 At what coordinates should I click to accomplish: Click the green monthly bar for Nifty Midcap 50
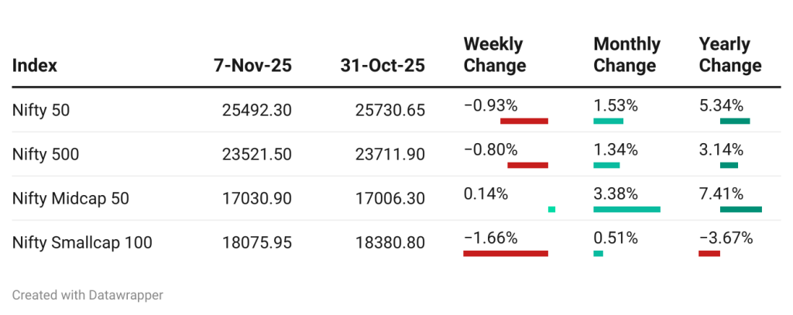[x=627, y=209]
